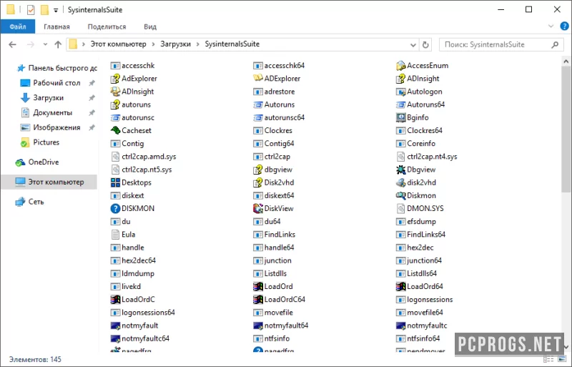Select the Desktops app icon
This screenshot has width=572, height=367.
pyautogui.click(x=115, y=182)
